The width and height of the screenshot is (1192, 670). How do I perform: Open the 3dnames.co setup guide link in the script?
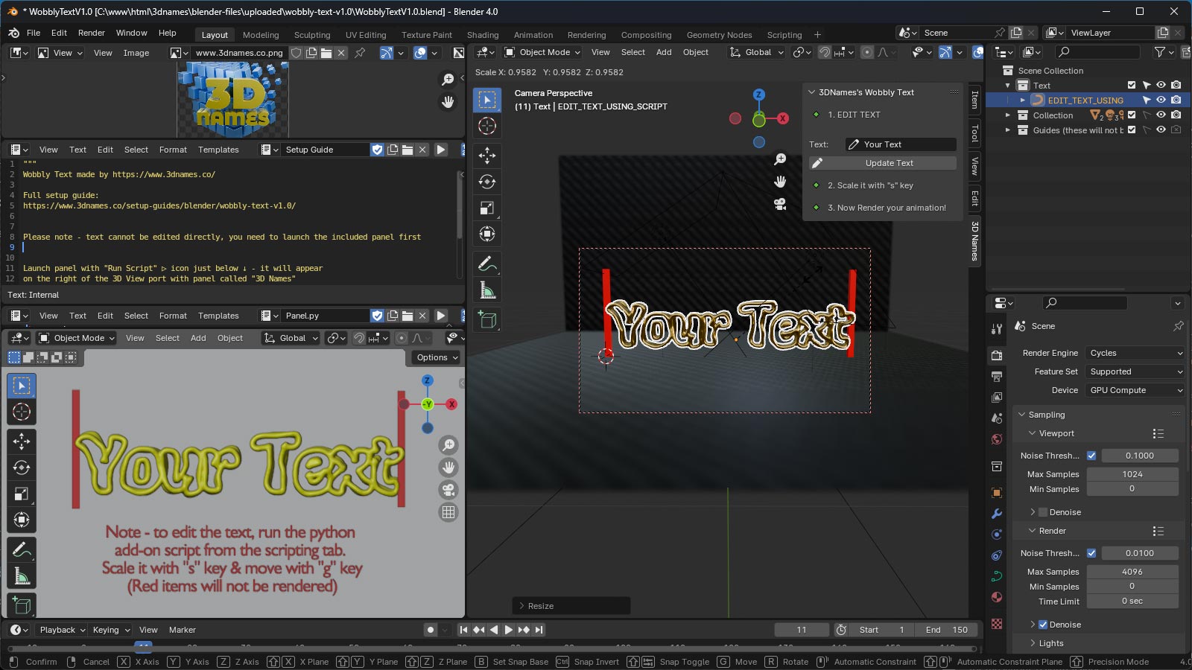click(x=159, y=205)
